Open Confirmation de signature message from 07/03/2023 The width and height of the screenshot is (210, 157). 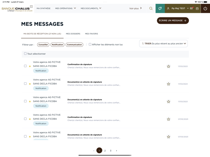point(105,119)
